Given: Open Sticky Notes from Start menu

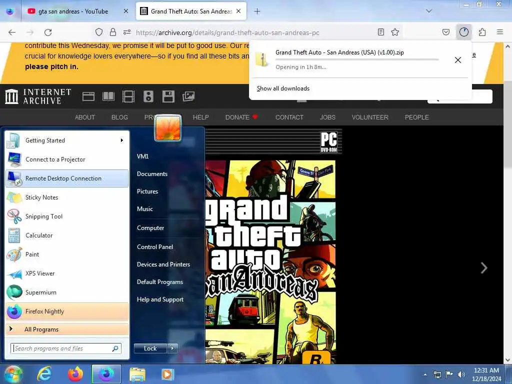Looking at the screenshot, I should pos(67,197).
